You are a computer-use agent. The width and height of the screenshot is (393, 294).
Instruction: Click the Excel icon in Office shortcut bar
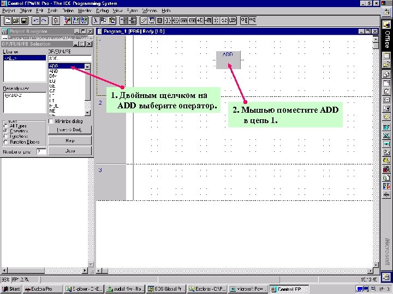click(386, 136)
